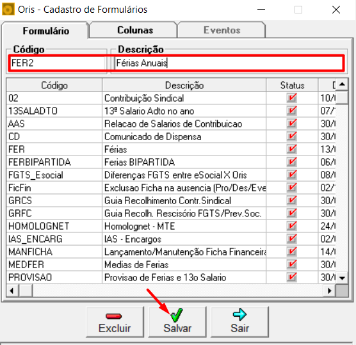The height and width of the screenshot is (345, 356).
Task: Click the Código input field containing FER2
Action: 57,63
